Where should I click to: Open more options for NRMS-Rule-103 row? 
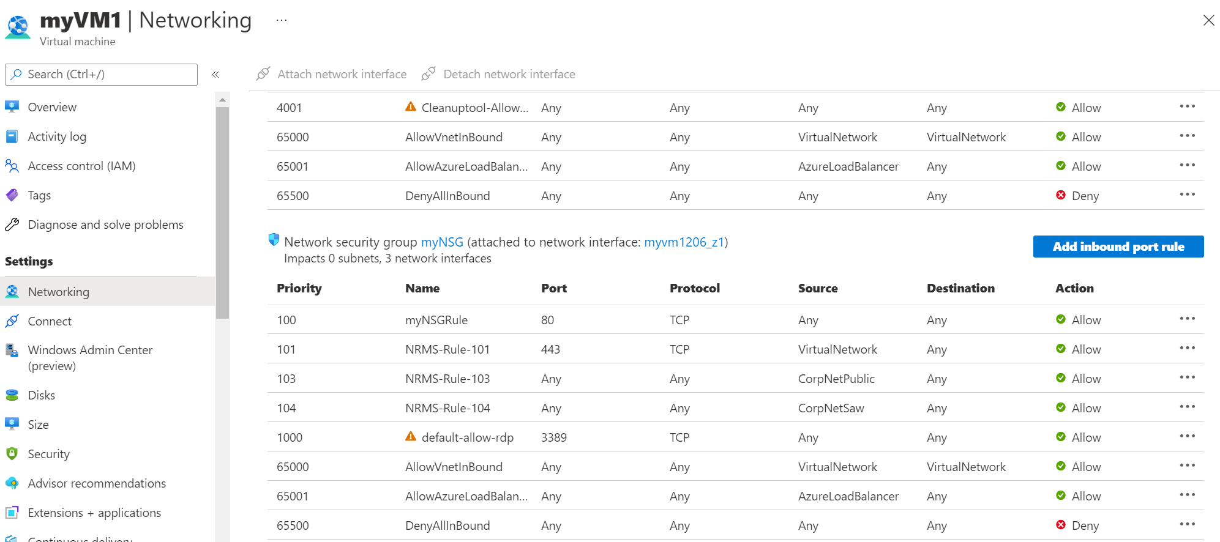click(x=1187, y=377)
